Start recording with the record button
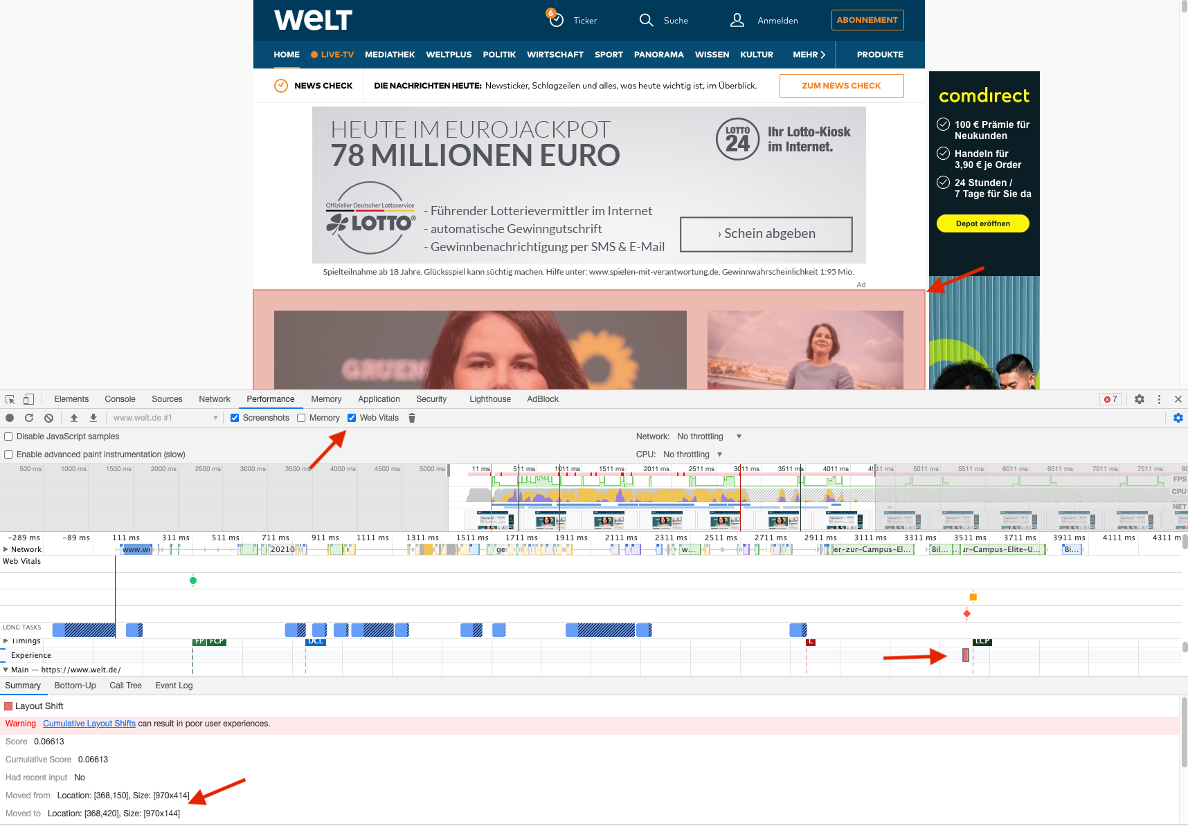 [10, 418]
